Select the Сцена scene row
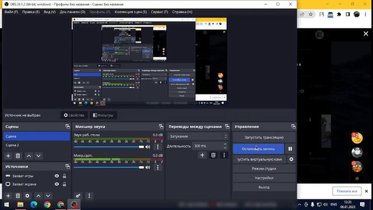The width and height of the screenshot is (373, 210). [x=37, y=136]
